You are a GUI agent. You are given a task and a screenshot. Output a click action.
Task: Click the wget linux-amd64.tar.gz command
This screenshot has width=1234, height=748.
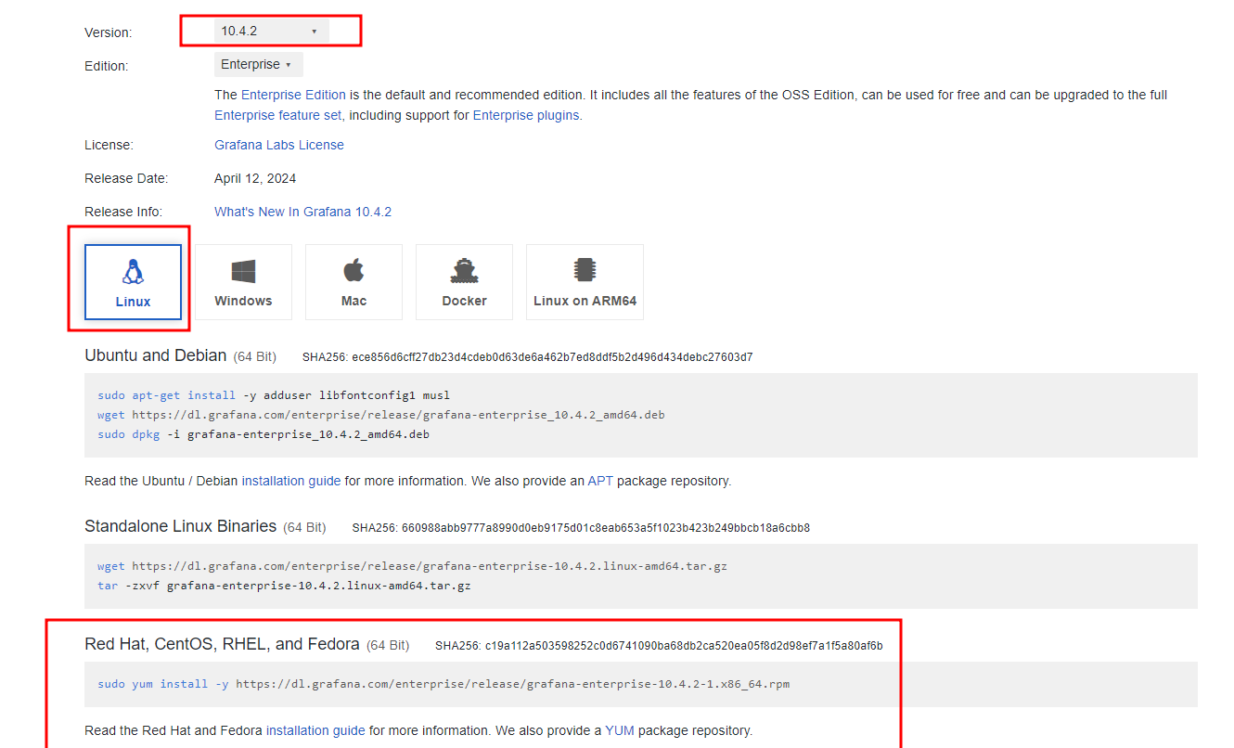click(412, 566)
